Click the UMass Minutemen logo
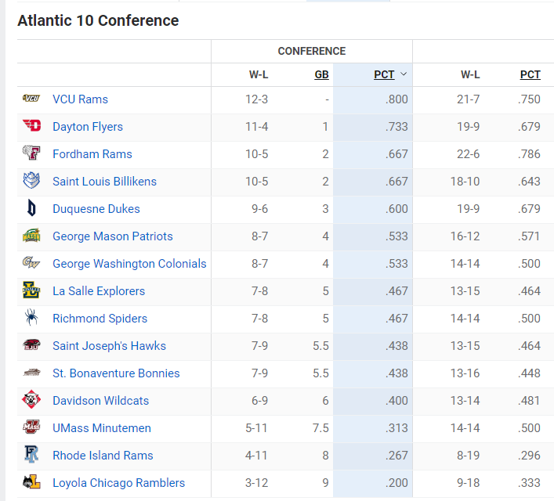This screenshot has height=501, width=554. point(31,427)
